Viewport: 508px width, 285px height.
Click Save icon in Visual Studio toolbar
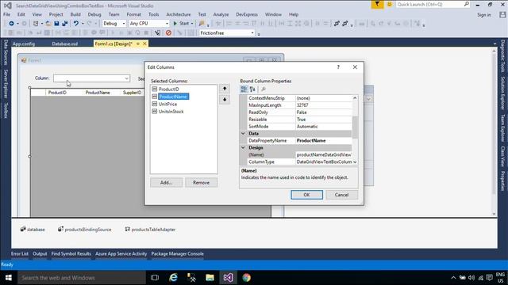point(56,24)
